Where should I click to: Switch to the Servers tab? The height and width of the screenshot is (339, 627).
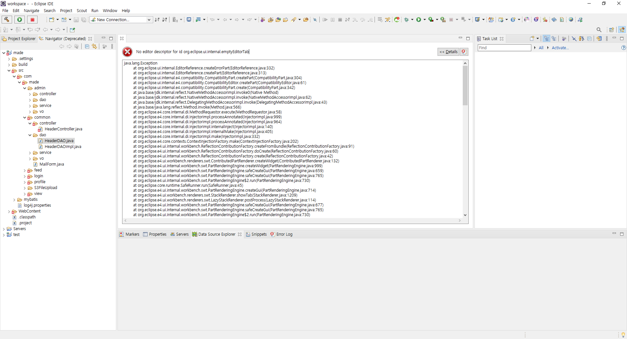[180, 234]
